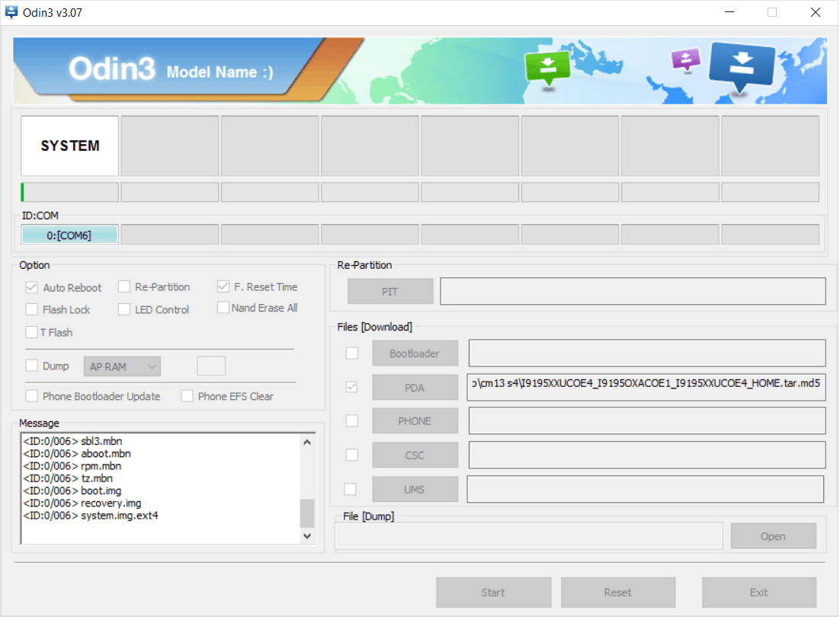Enable the LED Control checkbox
840x617 pixels.
(x=124, y=309)
